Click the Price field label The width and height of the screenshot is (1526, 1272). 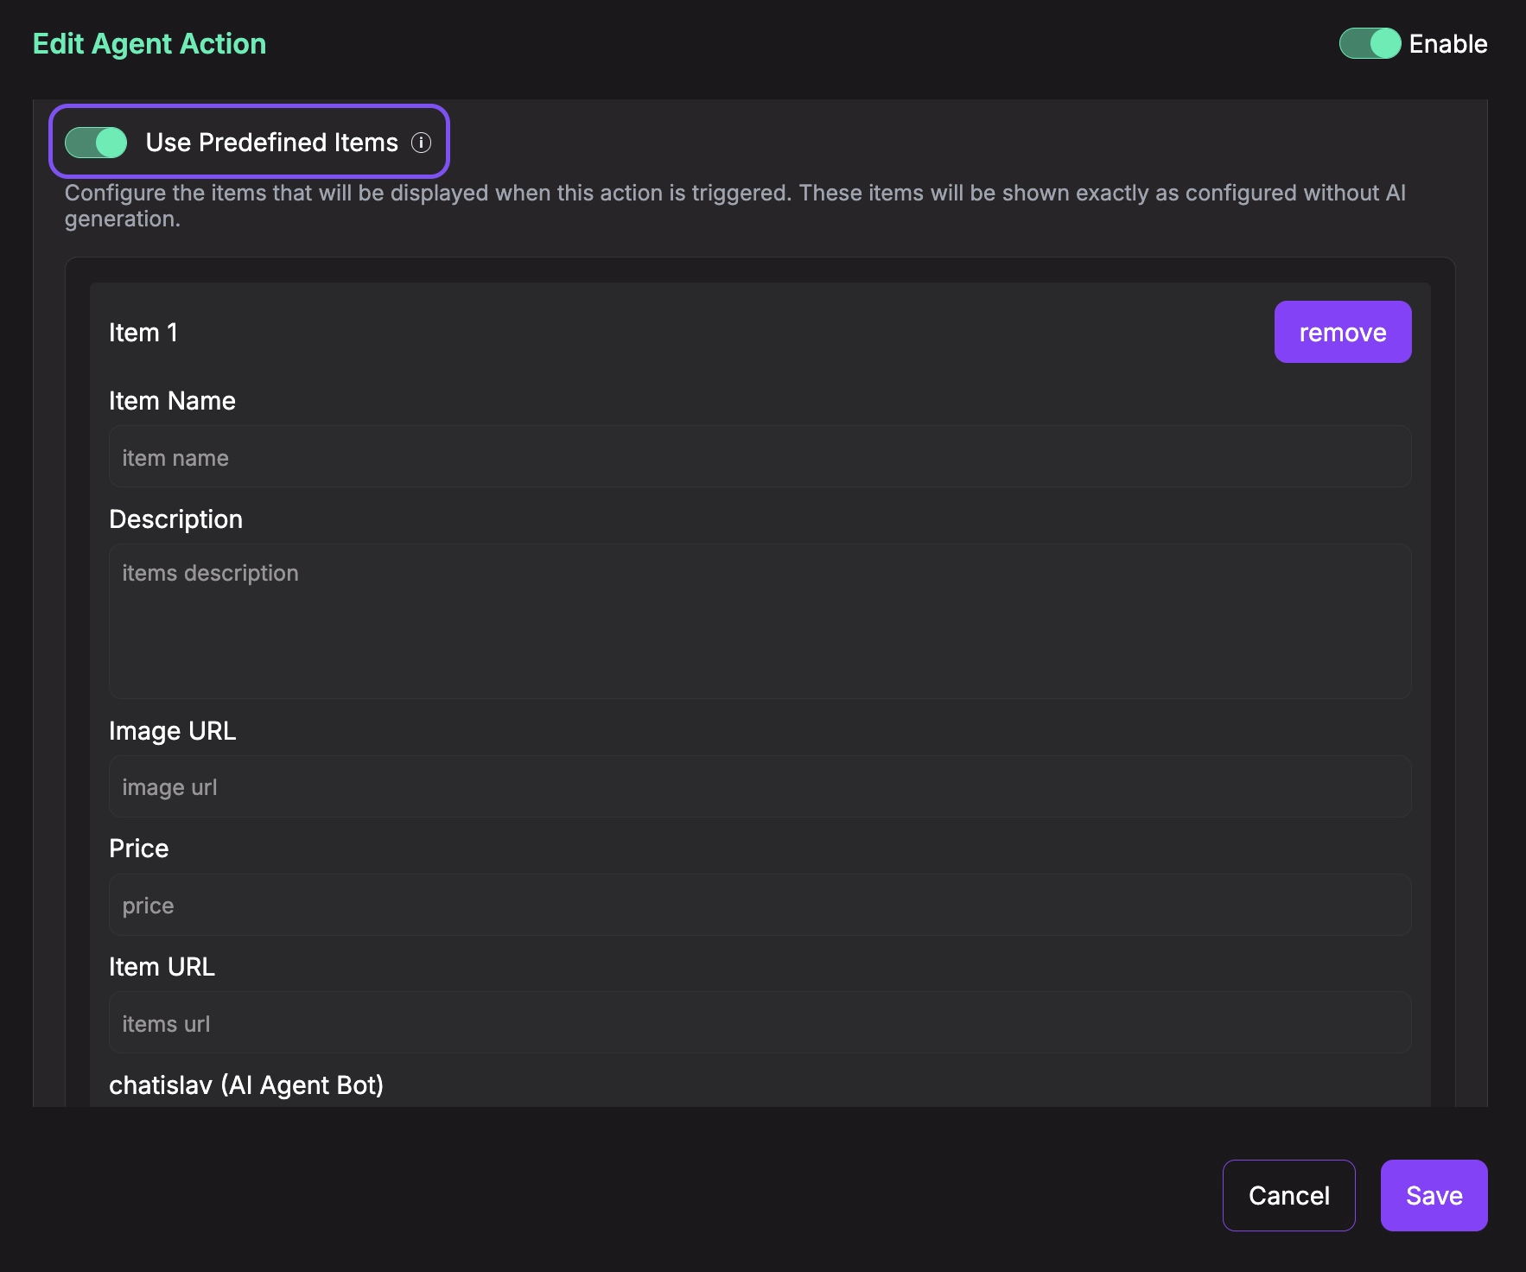coord(138,849)
